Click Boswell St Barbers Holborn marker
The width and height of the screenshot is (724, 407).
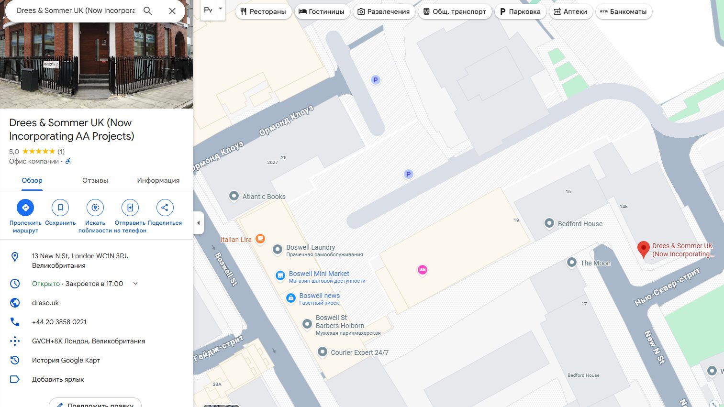click(307, 324)
